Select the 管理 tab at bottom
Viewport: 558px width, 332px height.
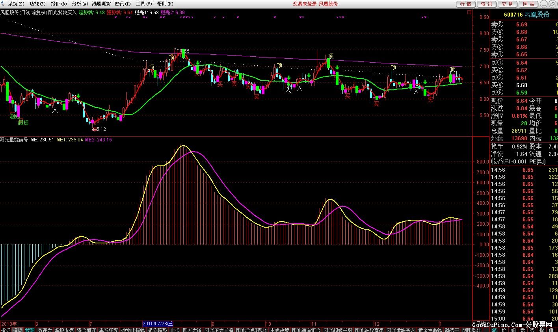[30, 330]
